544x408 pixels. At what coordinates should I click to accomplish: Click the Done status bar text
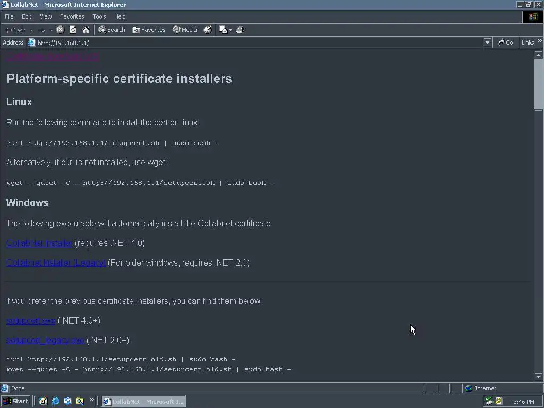[18, 388]
